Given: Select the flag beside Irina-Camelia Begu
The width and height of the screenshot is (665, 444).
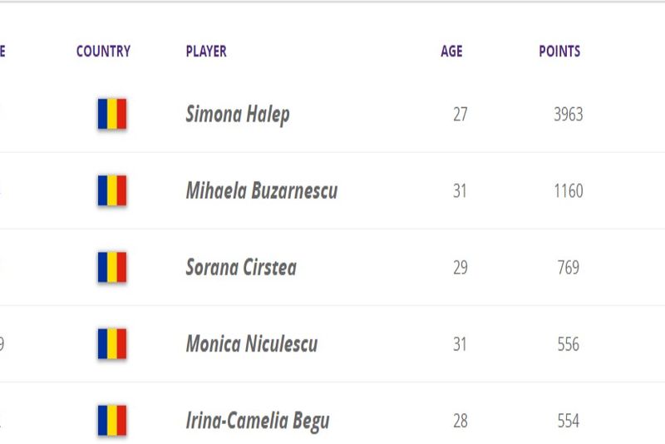Looking at the screenshot, I should pyautogui.click(x=112, y=421).
